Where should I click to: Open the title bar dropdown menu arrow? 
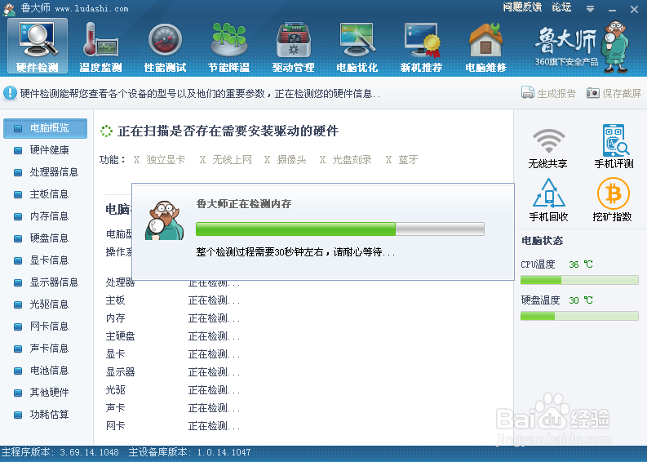[x=590, y=9]
